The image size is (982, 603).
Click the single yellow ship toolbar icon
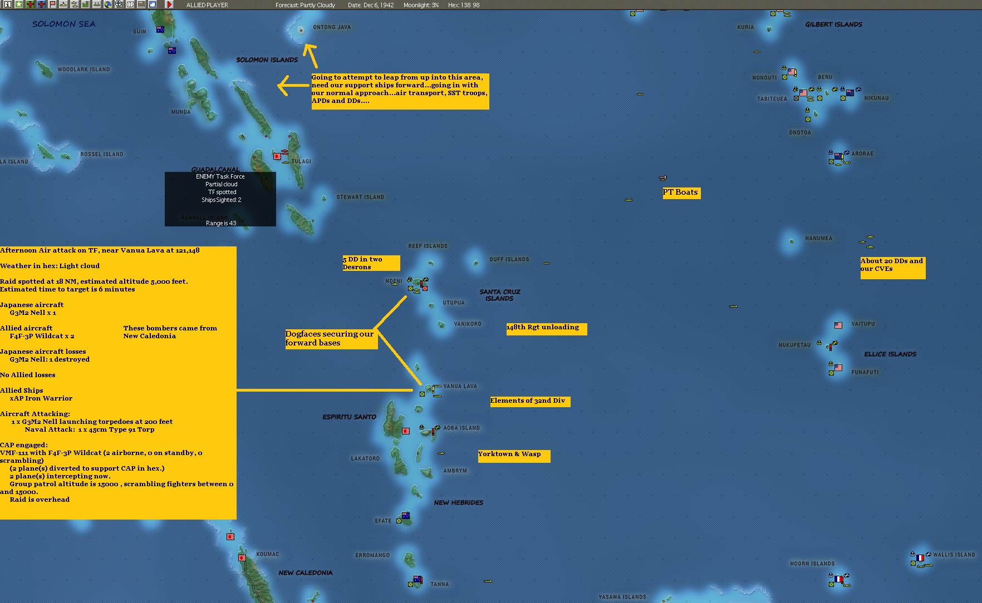pos(63,4)
